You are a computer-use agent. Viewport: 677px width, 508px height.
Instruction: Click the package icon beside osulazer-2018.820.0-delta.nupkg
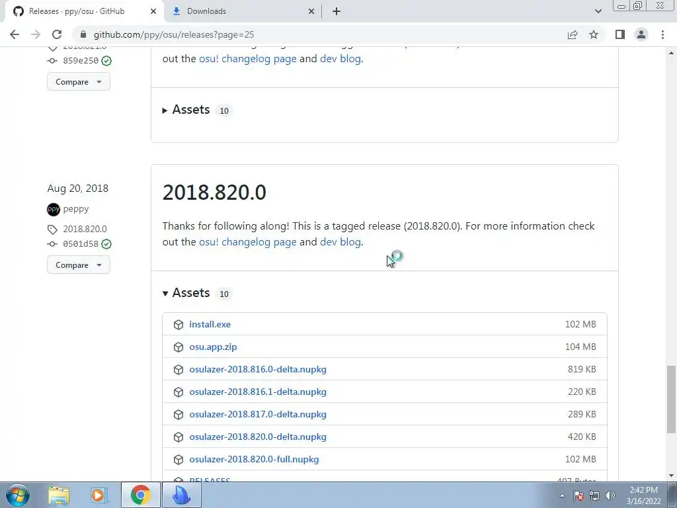179,437
